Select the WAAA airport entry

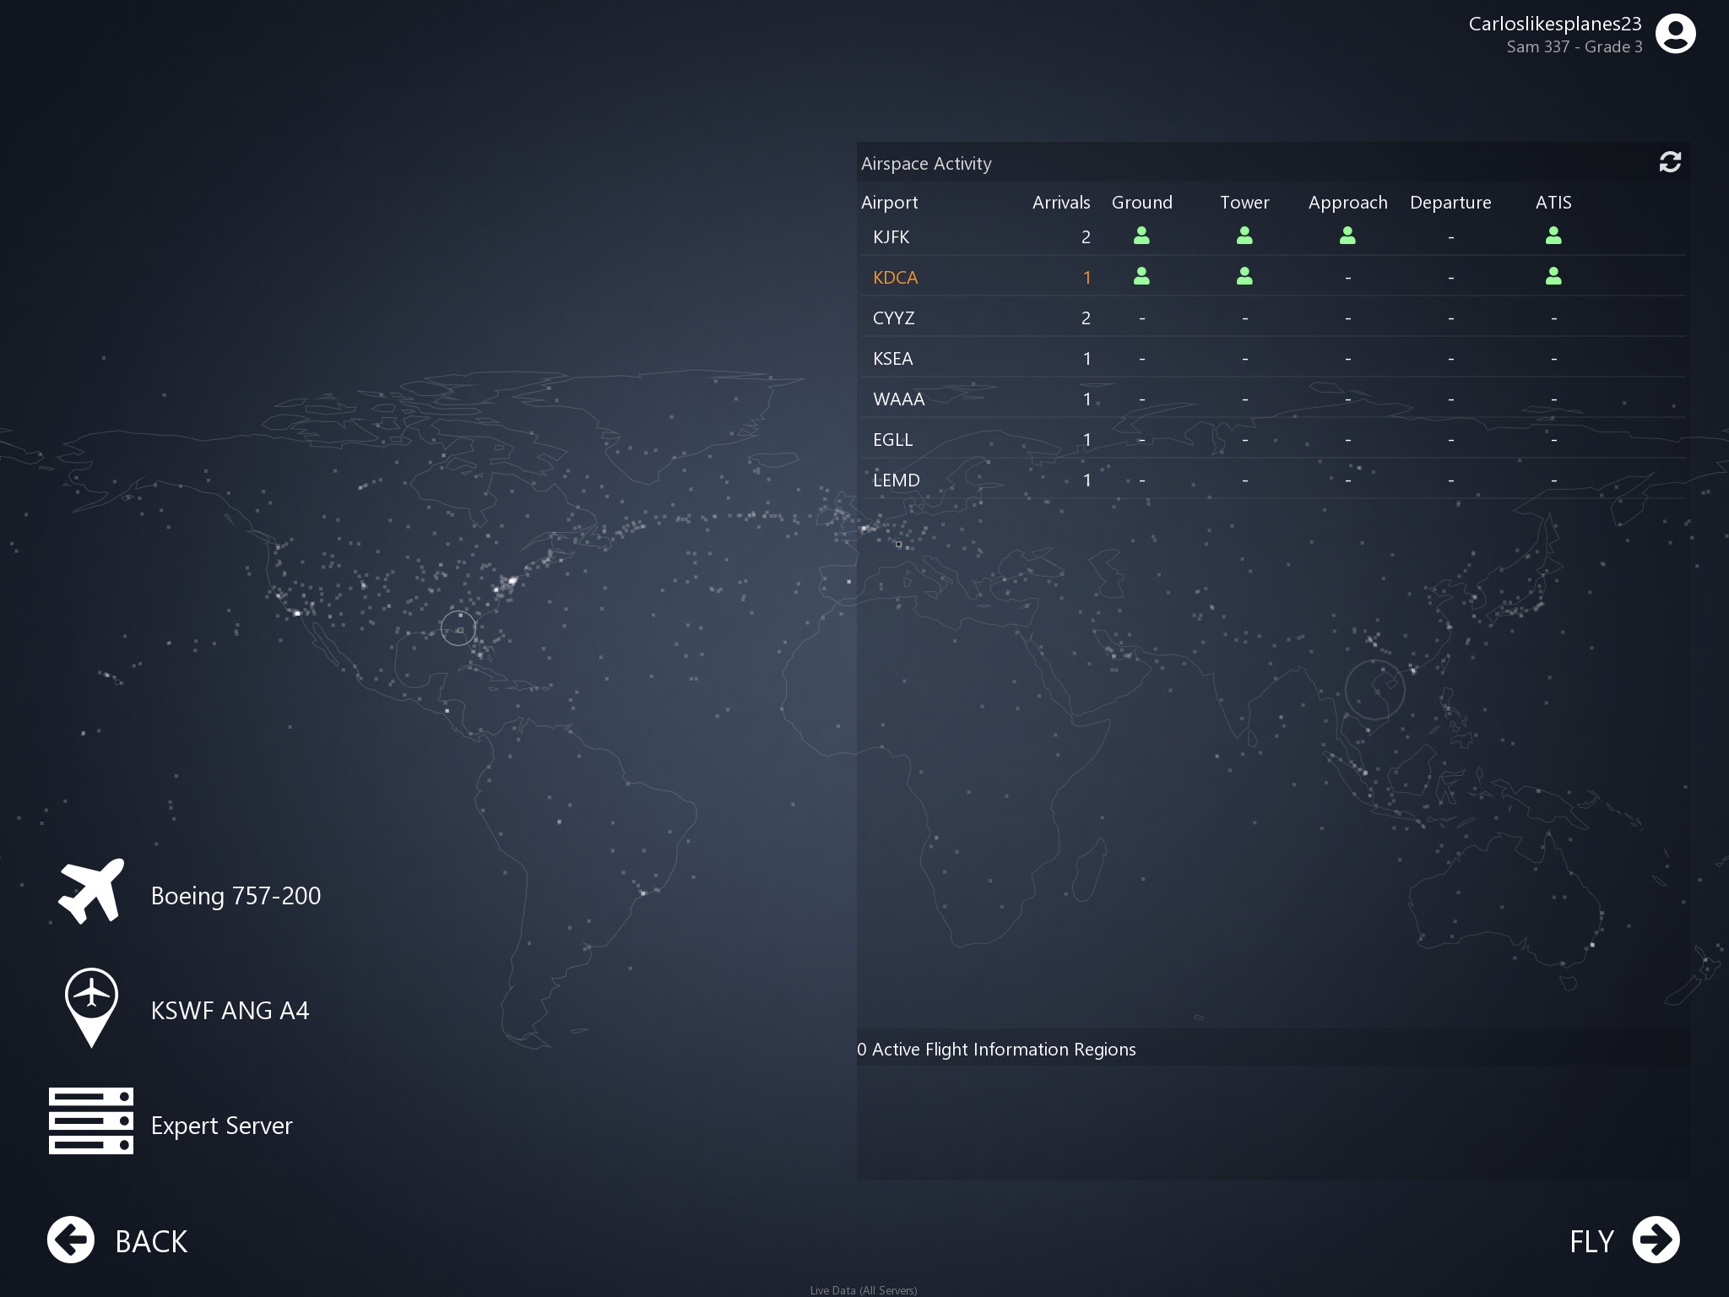[899, 399]
